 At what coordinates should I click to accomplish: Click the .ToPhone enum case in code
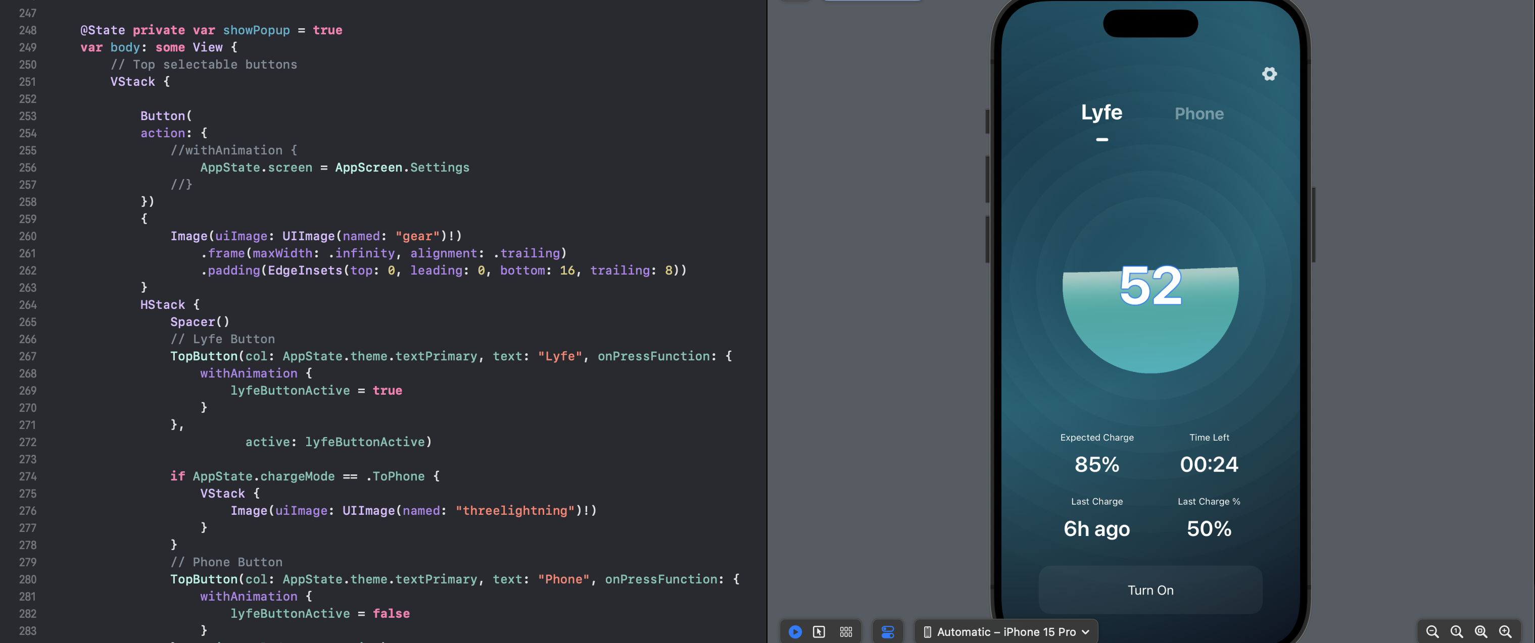(x=395, y=476)
